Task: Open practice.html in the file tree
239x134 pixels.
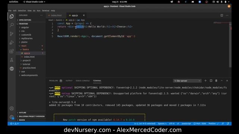Action: click(x=31, y=68)
